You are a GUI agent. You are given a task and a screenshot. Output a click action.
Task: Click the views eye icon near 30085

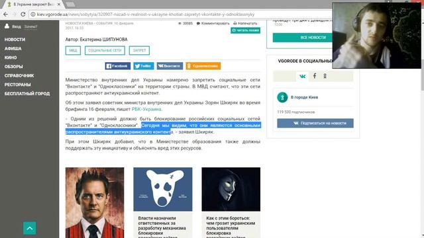coord(180,24)
